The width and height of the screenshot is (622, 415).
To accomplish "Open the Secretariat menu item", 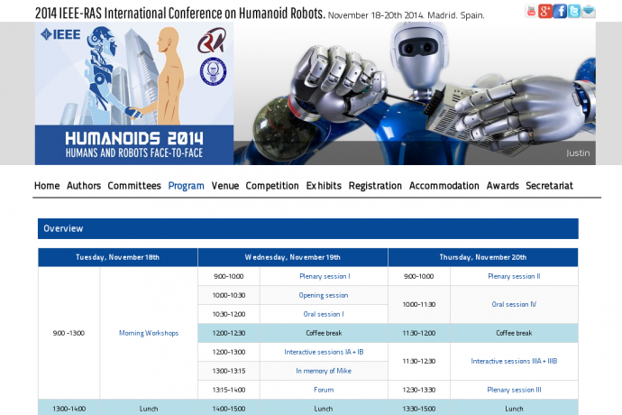I will pyautogui.click(x=549, y=186).
